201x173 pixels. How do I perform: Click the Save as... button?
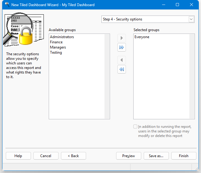(x=156, y=156)
